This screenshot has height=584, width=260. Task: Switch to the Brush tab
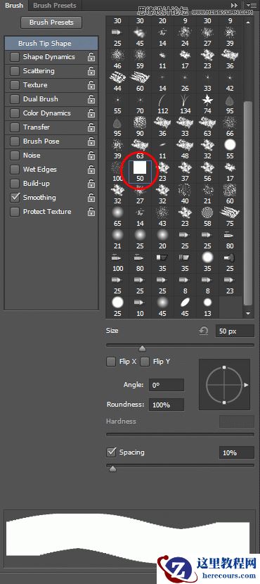[x=14, y=6]
